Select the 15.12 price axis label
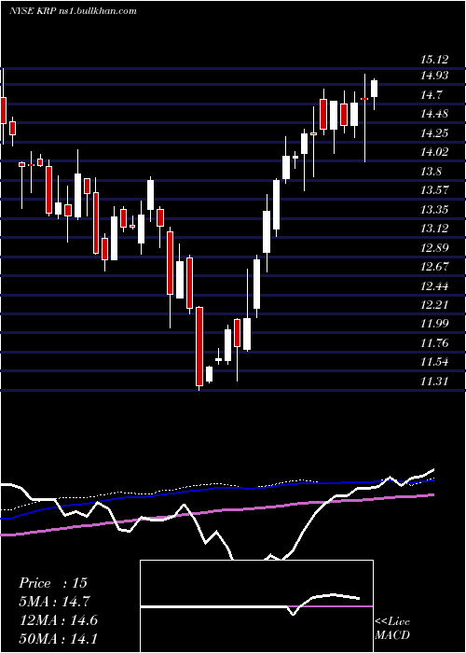 click(x=434, y=60)
